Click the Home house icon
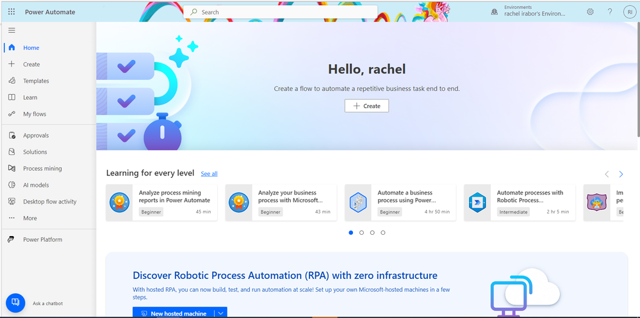Viewport: 640px width, 318px height. [12, 47]
